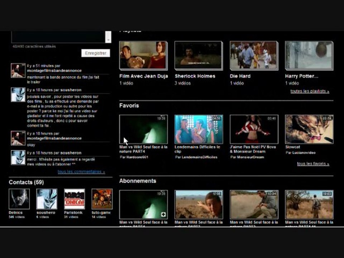The height and width of the screenshot is (258, 344).
Task: Click the 31 videos count under Paristonk
Action: (x=71, y=217)
